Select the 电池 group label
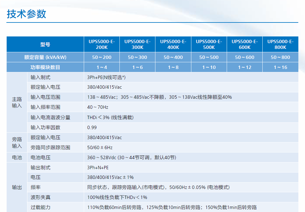305x212 pixels. click(x=17, y=158)
